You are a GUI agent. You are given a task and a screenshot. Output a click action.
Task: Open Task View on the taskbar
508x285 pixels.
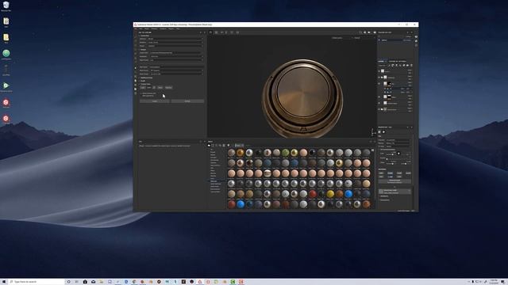[77, 282]
